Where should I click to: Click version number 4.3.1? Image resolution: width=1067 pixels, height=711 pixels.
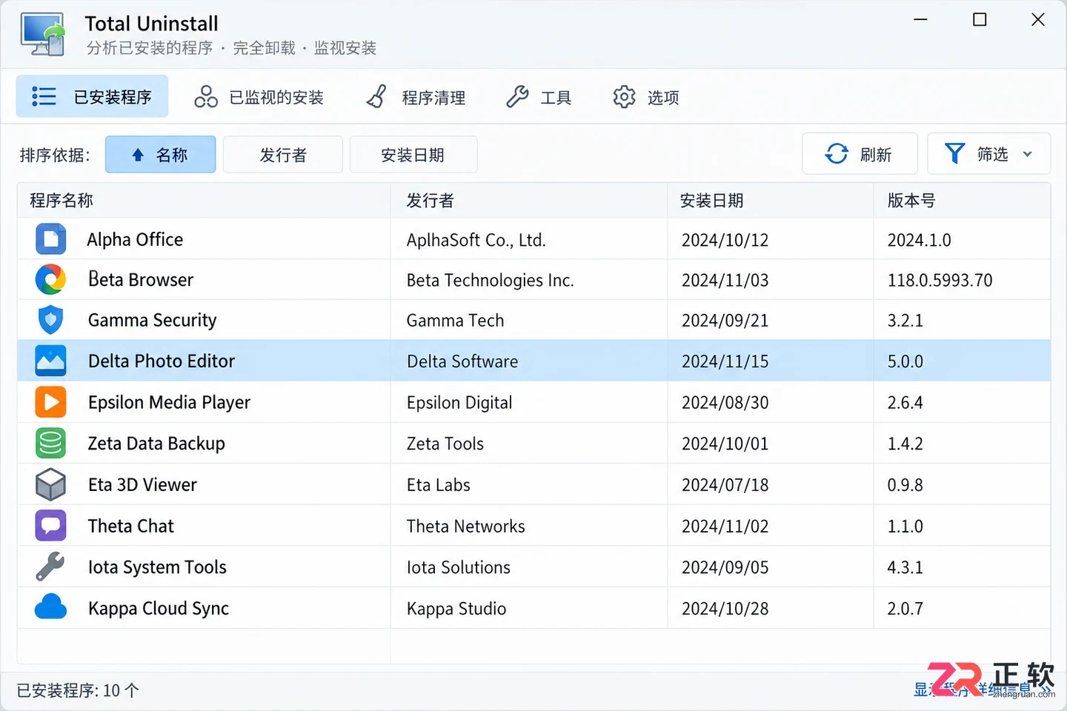tap(905, 567)
